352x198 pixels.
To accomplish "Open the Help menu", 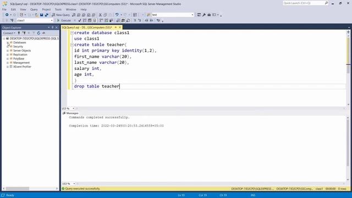I will point(84,9).
